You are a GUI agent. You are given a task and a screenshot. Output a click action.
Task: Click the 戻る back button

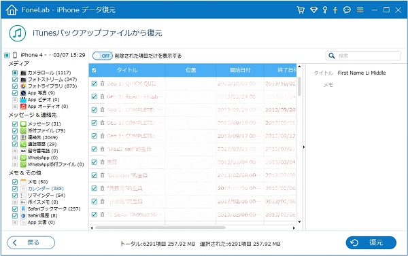[x=31, y=242]
